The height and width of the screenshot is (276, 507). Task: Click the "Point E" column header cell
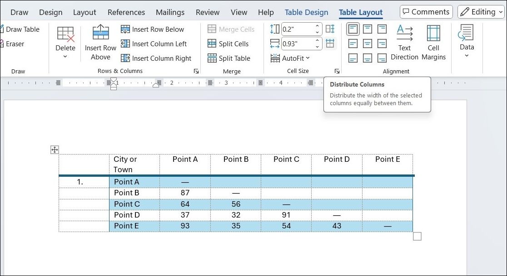pos(388,165)
